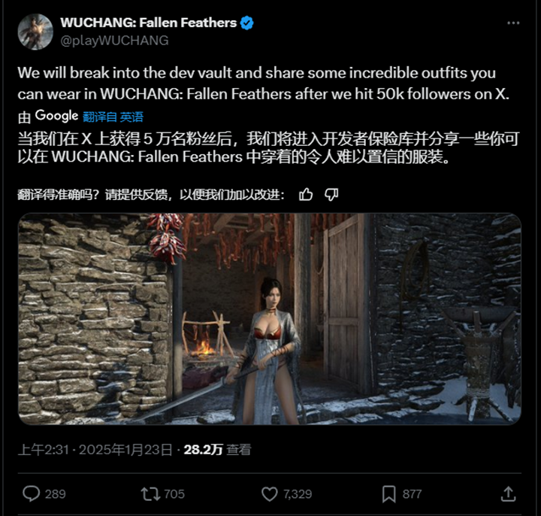Open the game screenshot image
Screen dimensions: 541x516
tap(270, 319)
